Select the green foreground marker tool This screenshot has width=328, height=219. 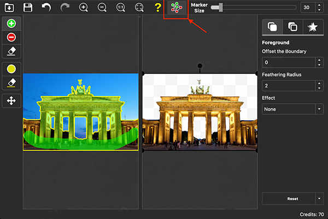point(11,23)
